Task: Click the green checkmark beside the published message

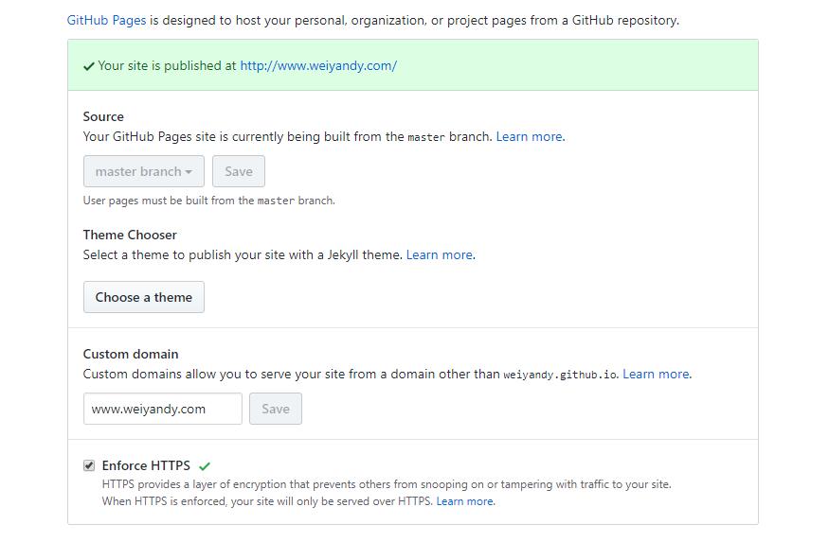Action: click(x=88, y=66)
